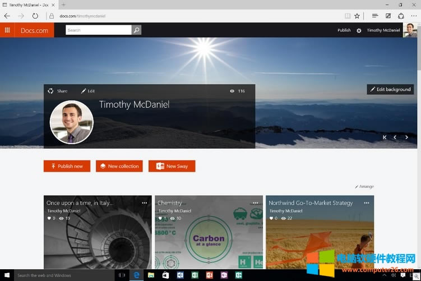Expand options on Northwind Go-To-Market card
Viewport: 421px width, 281px height.
tap(367, 203)
